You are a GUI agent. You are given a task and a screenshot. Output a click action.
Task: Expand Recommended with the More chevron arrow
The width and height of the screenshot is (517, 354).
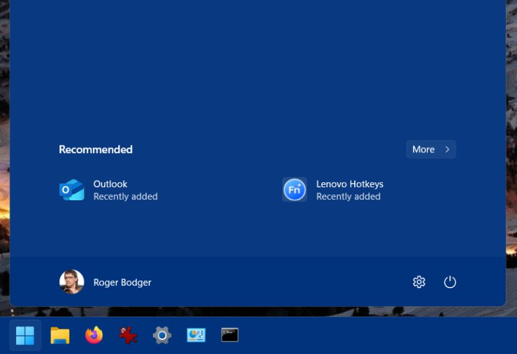(447, 149)
